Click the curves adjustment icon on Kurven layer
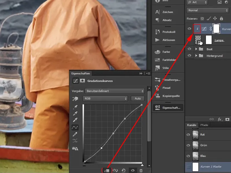 pyautogui.click(x=204, y=29)
